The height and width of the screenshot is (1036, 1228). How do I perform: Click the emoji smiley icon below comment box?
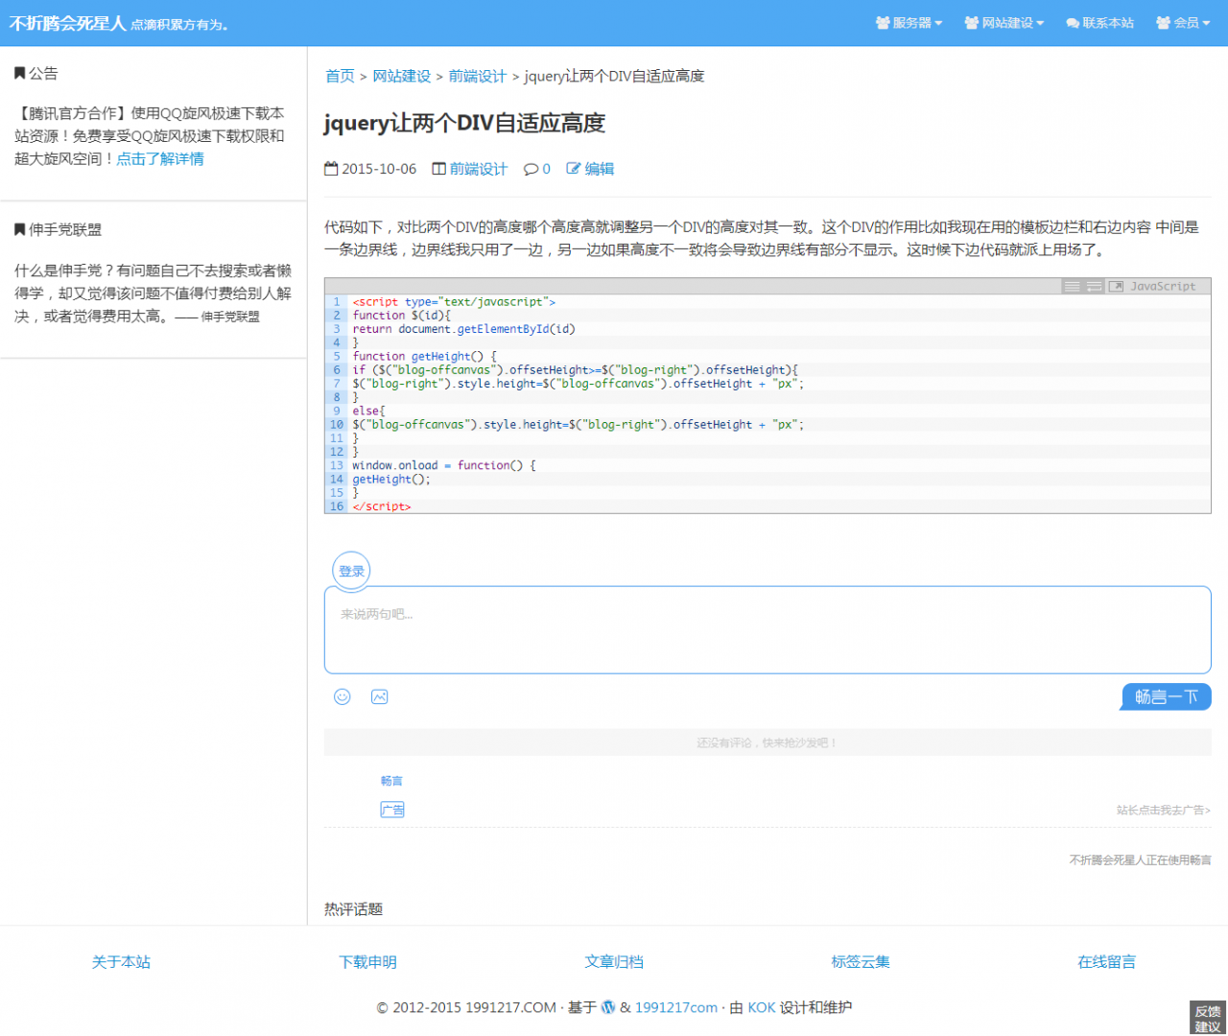pyautogui.click(x=342, y=696)
